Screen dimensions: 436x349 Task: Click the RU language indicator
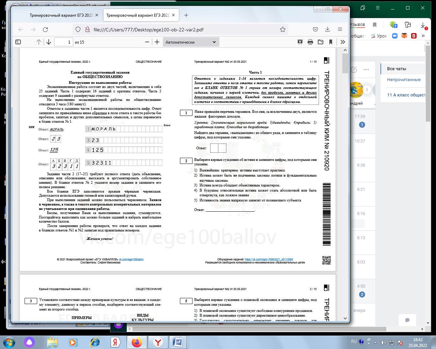pyautogui.click(x=354, y=341)
